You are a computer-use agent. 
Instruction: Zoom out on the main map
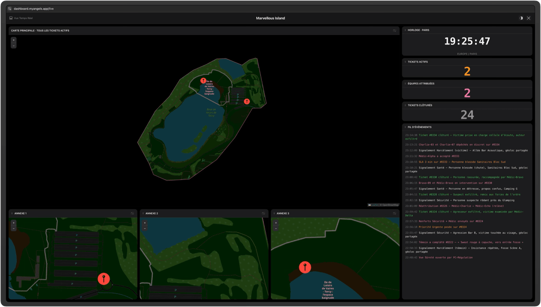click(14, 46)
